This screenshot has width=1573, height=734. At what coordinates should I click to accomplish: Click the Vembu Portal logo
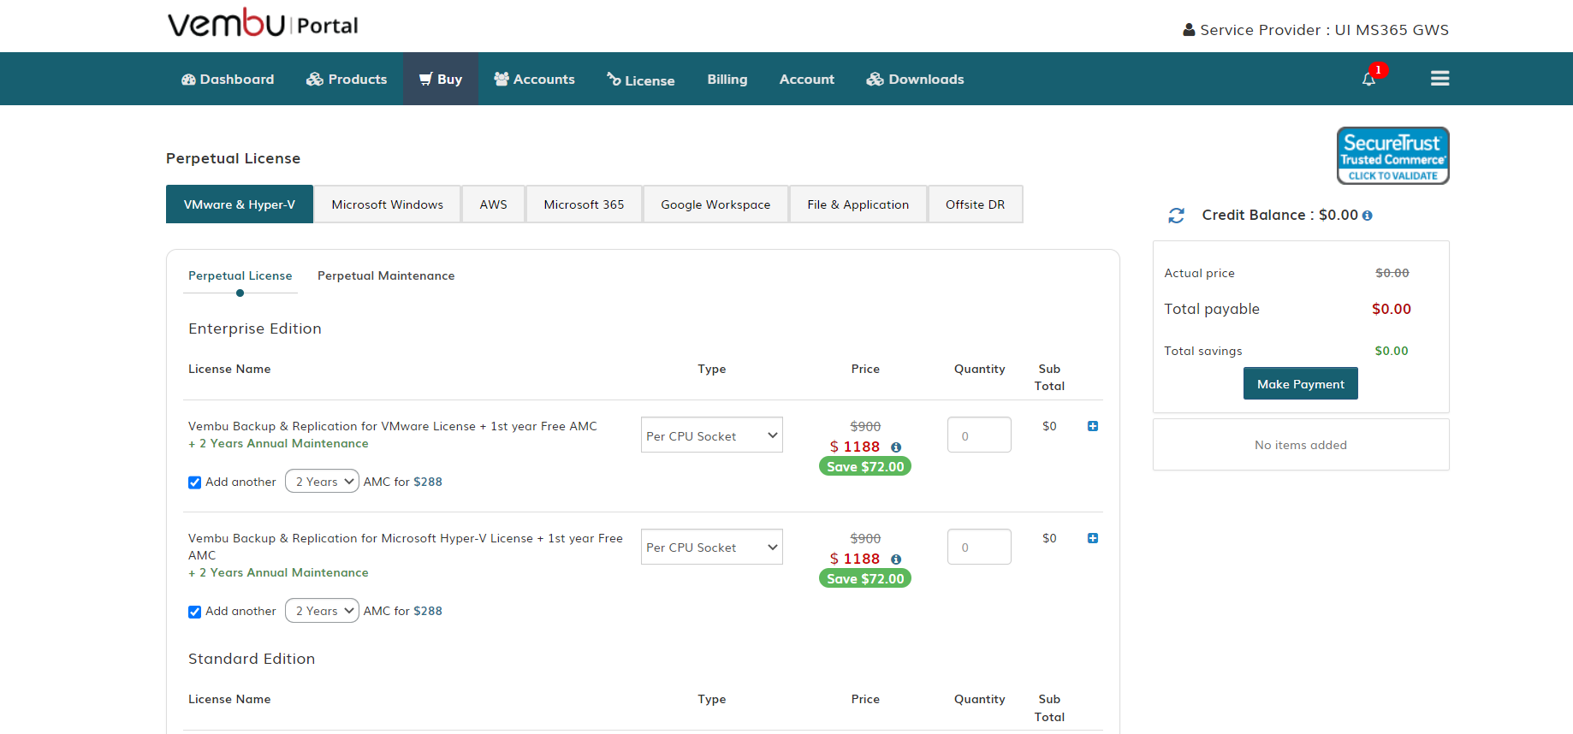(263, 23)
